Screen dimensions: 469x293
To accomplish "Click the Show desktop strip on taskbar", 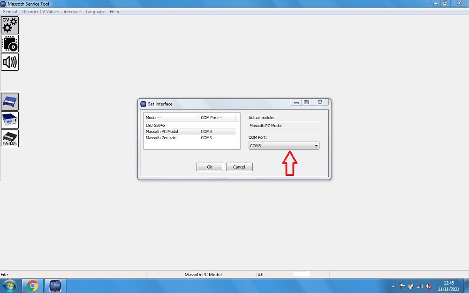I will tap(467, 286).
